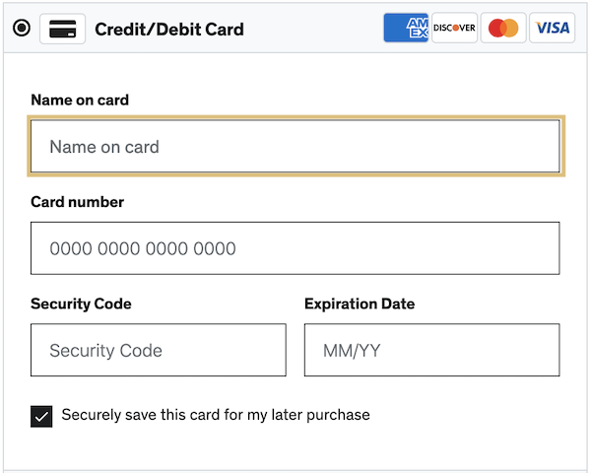This screenshot has width=591, height=473.
Task: Click the Credit/Debit Card heading text
Action: [168, 29]
